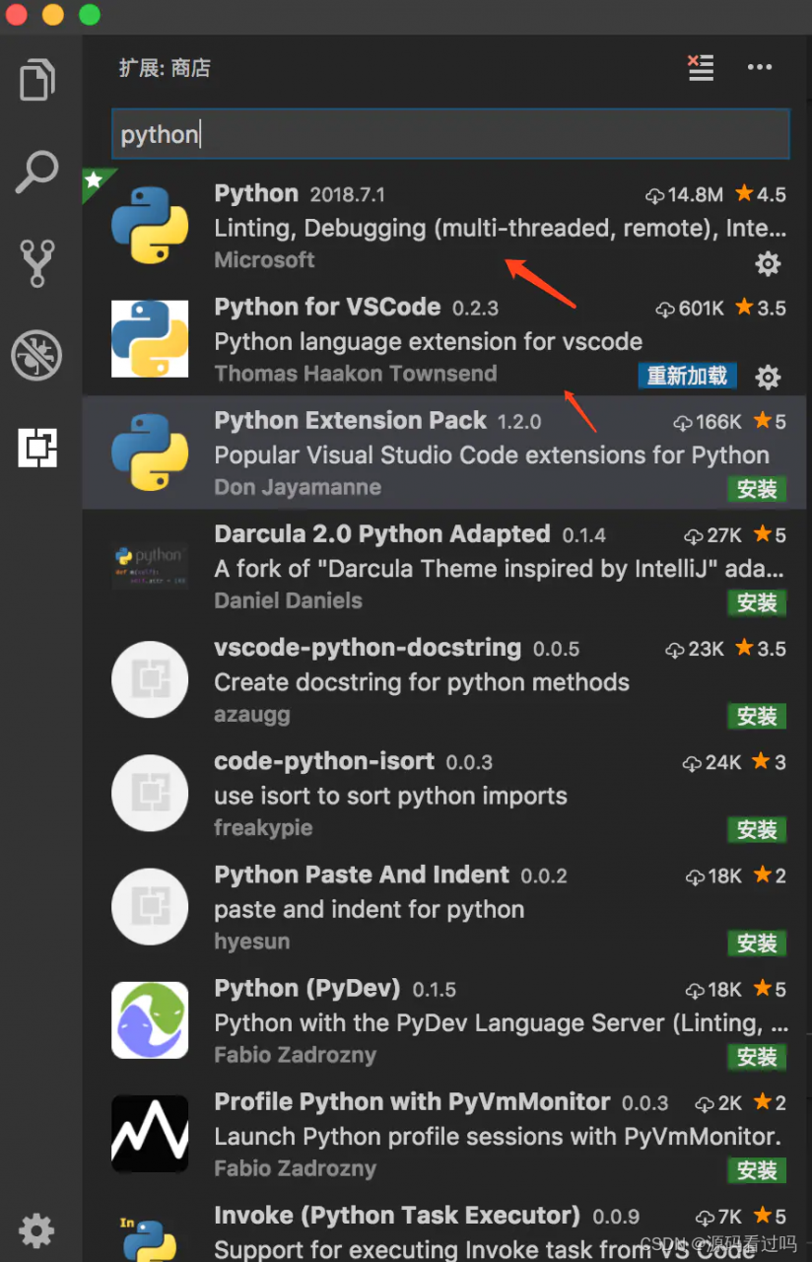Click into the extensions search box containing python
The image size is (812, 1262).
click(450, 134)
